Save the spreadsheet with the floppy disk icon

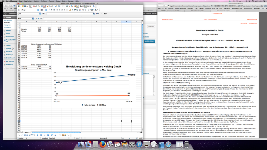pyautogui.click(x=25, y=6)
